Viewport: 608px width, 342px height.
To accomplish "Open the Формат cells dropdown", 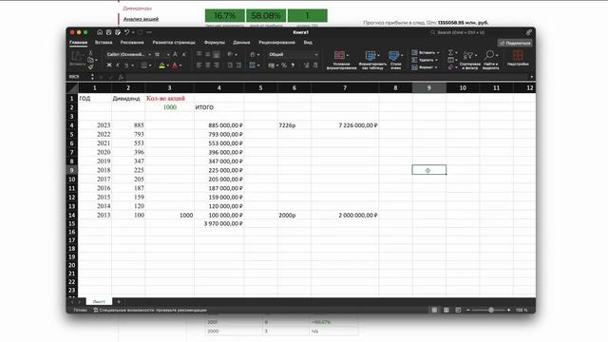I will [425, 67].
